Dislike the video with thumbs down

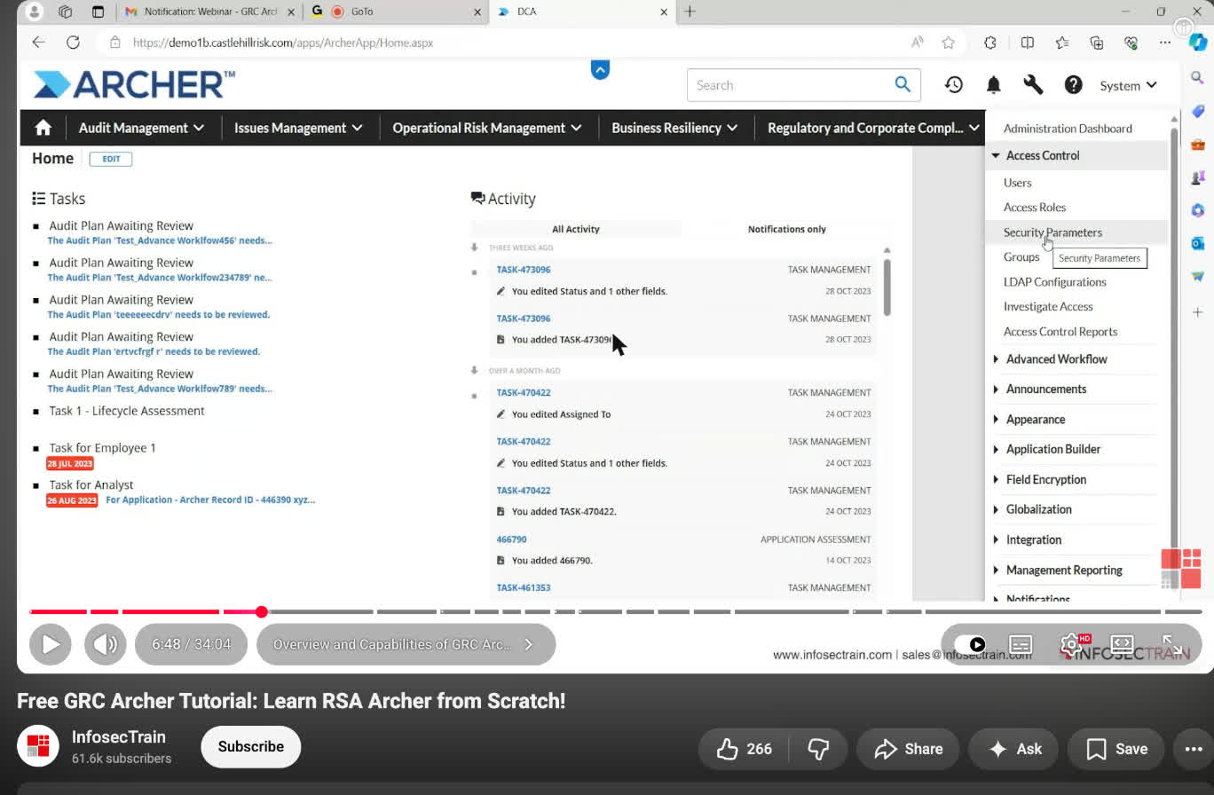tap(818, 749)
